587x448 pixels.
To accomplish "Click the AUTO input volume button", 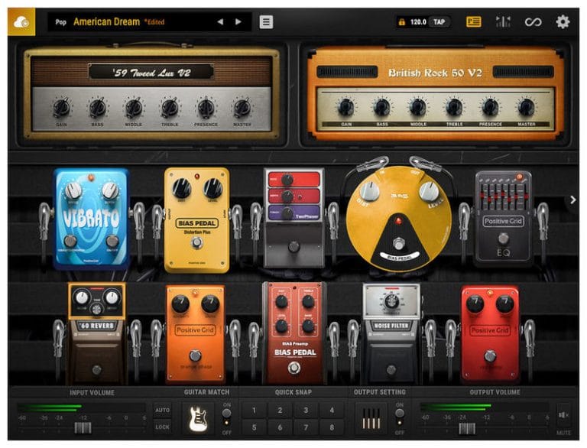I will coord(162,410).
